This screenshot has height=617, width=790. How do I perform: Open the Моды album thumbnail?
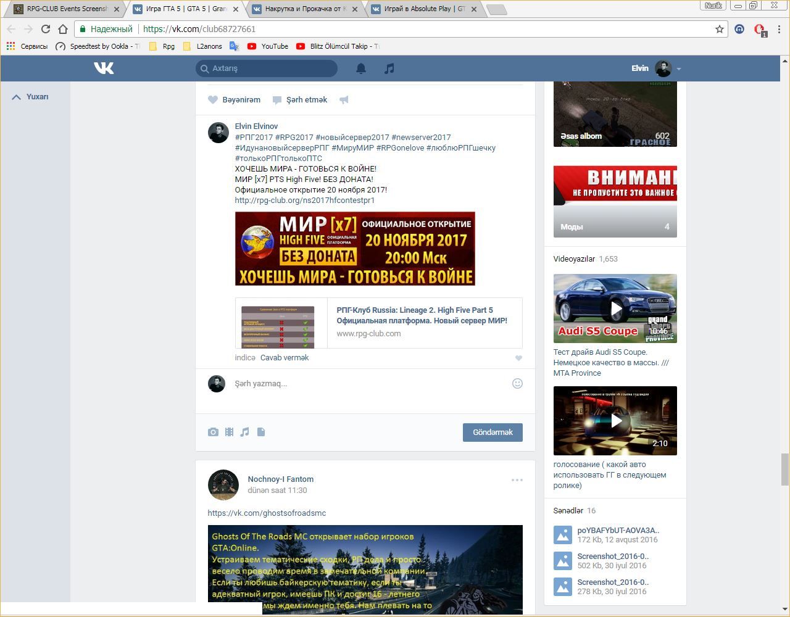click(x=615, y=202)
